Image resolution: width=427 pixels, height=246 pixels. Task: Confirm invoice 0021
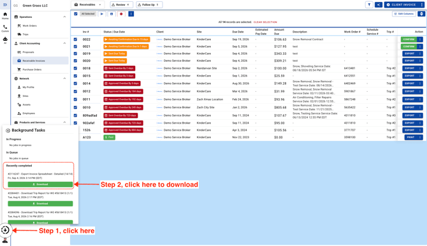(x=409, y=47)
